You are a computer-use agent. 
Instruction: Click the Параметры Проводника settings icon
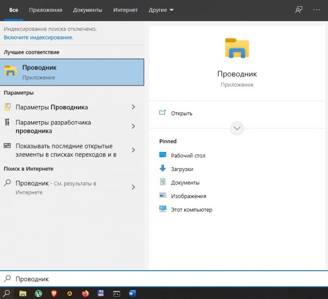coord(7,107)
